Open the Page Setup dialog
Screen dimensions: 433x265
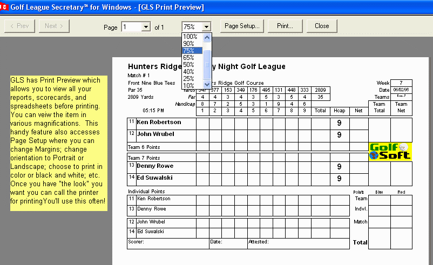242,26
